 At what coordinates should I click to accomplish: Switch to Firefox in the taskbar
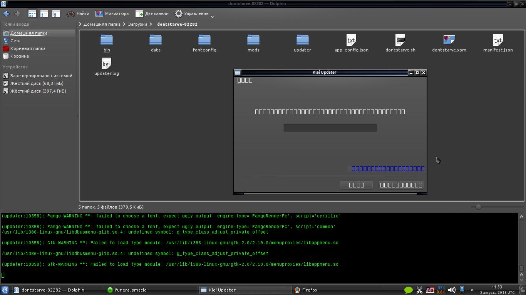coord(310,290)
